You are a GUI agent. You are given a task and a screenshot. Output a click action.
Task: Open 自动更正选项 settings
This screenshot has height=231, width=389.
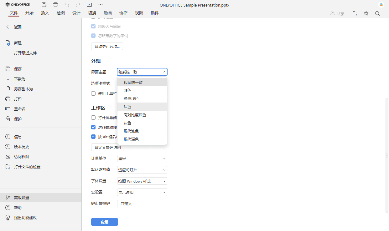[107, 46]
